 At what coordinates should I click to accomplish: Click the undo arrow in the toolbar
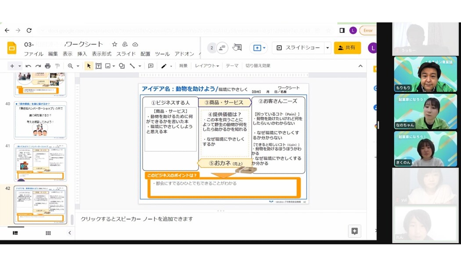28,66
